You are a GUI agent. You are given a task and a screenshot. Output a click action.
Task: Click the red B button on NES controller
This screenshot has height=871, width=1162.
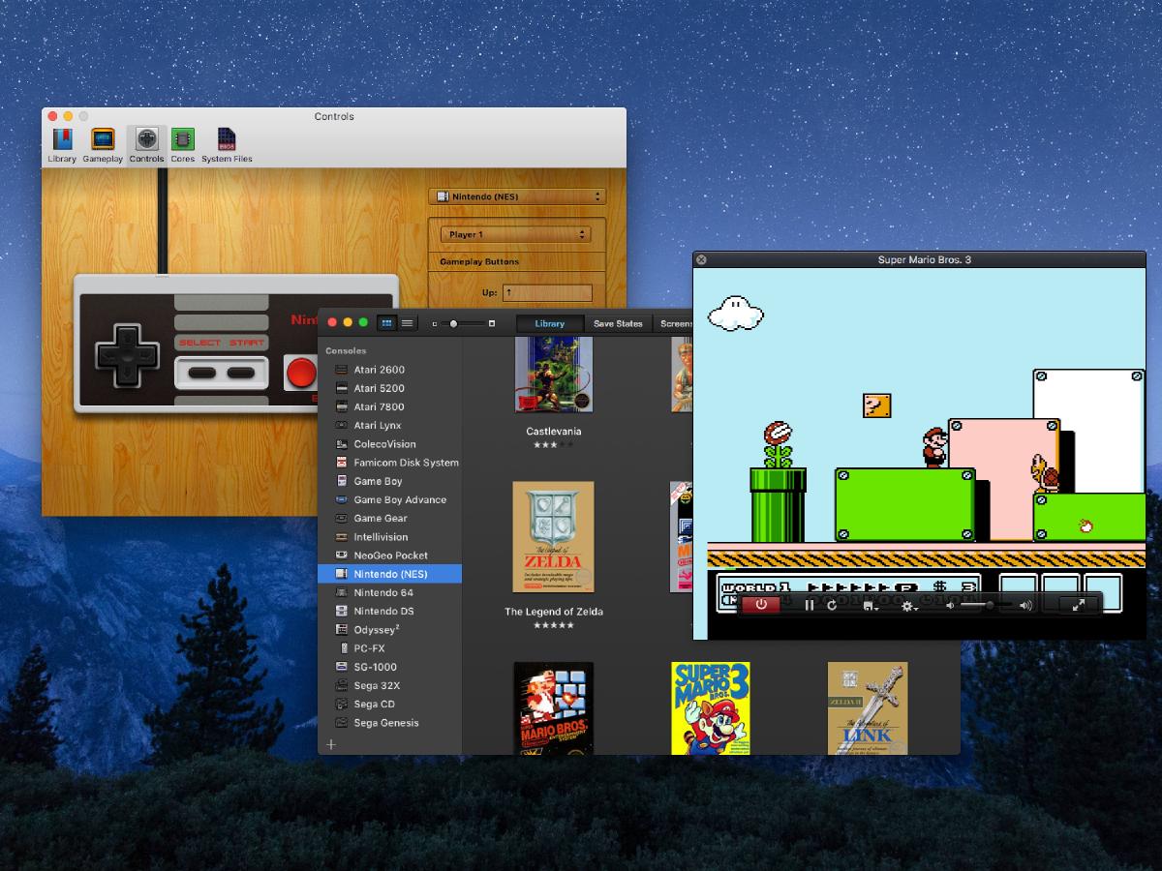pos(301,373)
